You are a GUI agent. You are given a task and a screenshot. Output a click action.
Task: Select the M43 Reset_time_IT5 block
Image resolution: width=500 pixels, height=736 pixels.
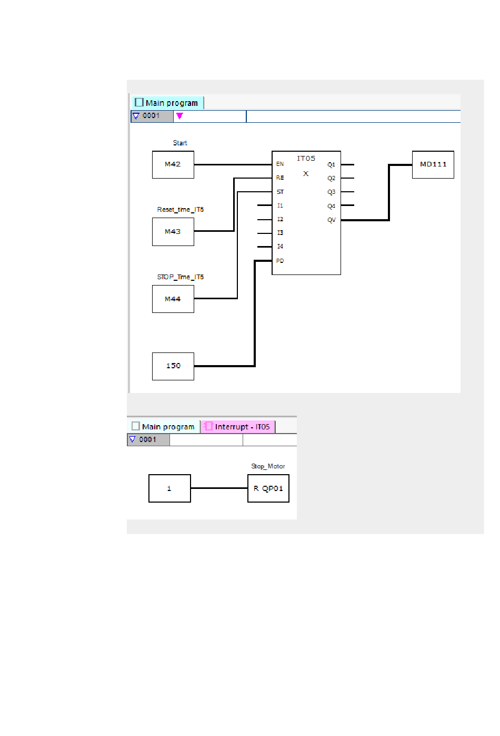(x=173, y=232)
